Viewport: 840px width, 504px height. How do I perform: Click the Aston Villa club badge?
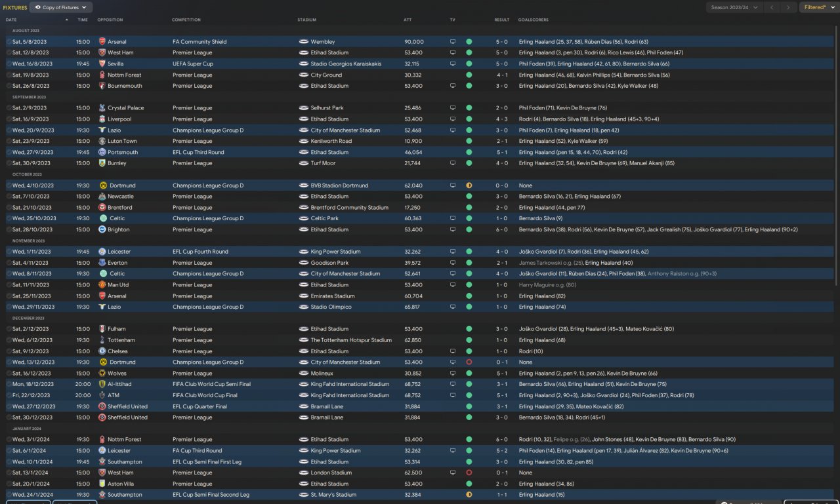coord(102,484)
